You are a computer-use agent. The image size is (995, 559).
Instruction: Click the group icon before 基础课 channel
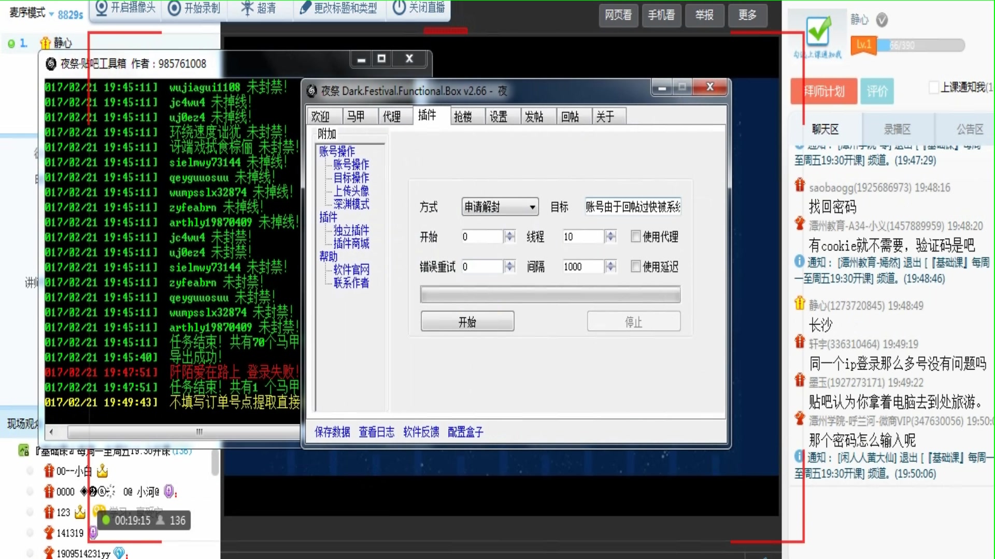(x=23, y=450)
